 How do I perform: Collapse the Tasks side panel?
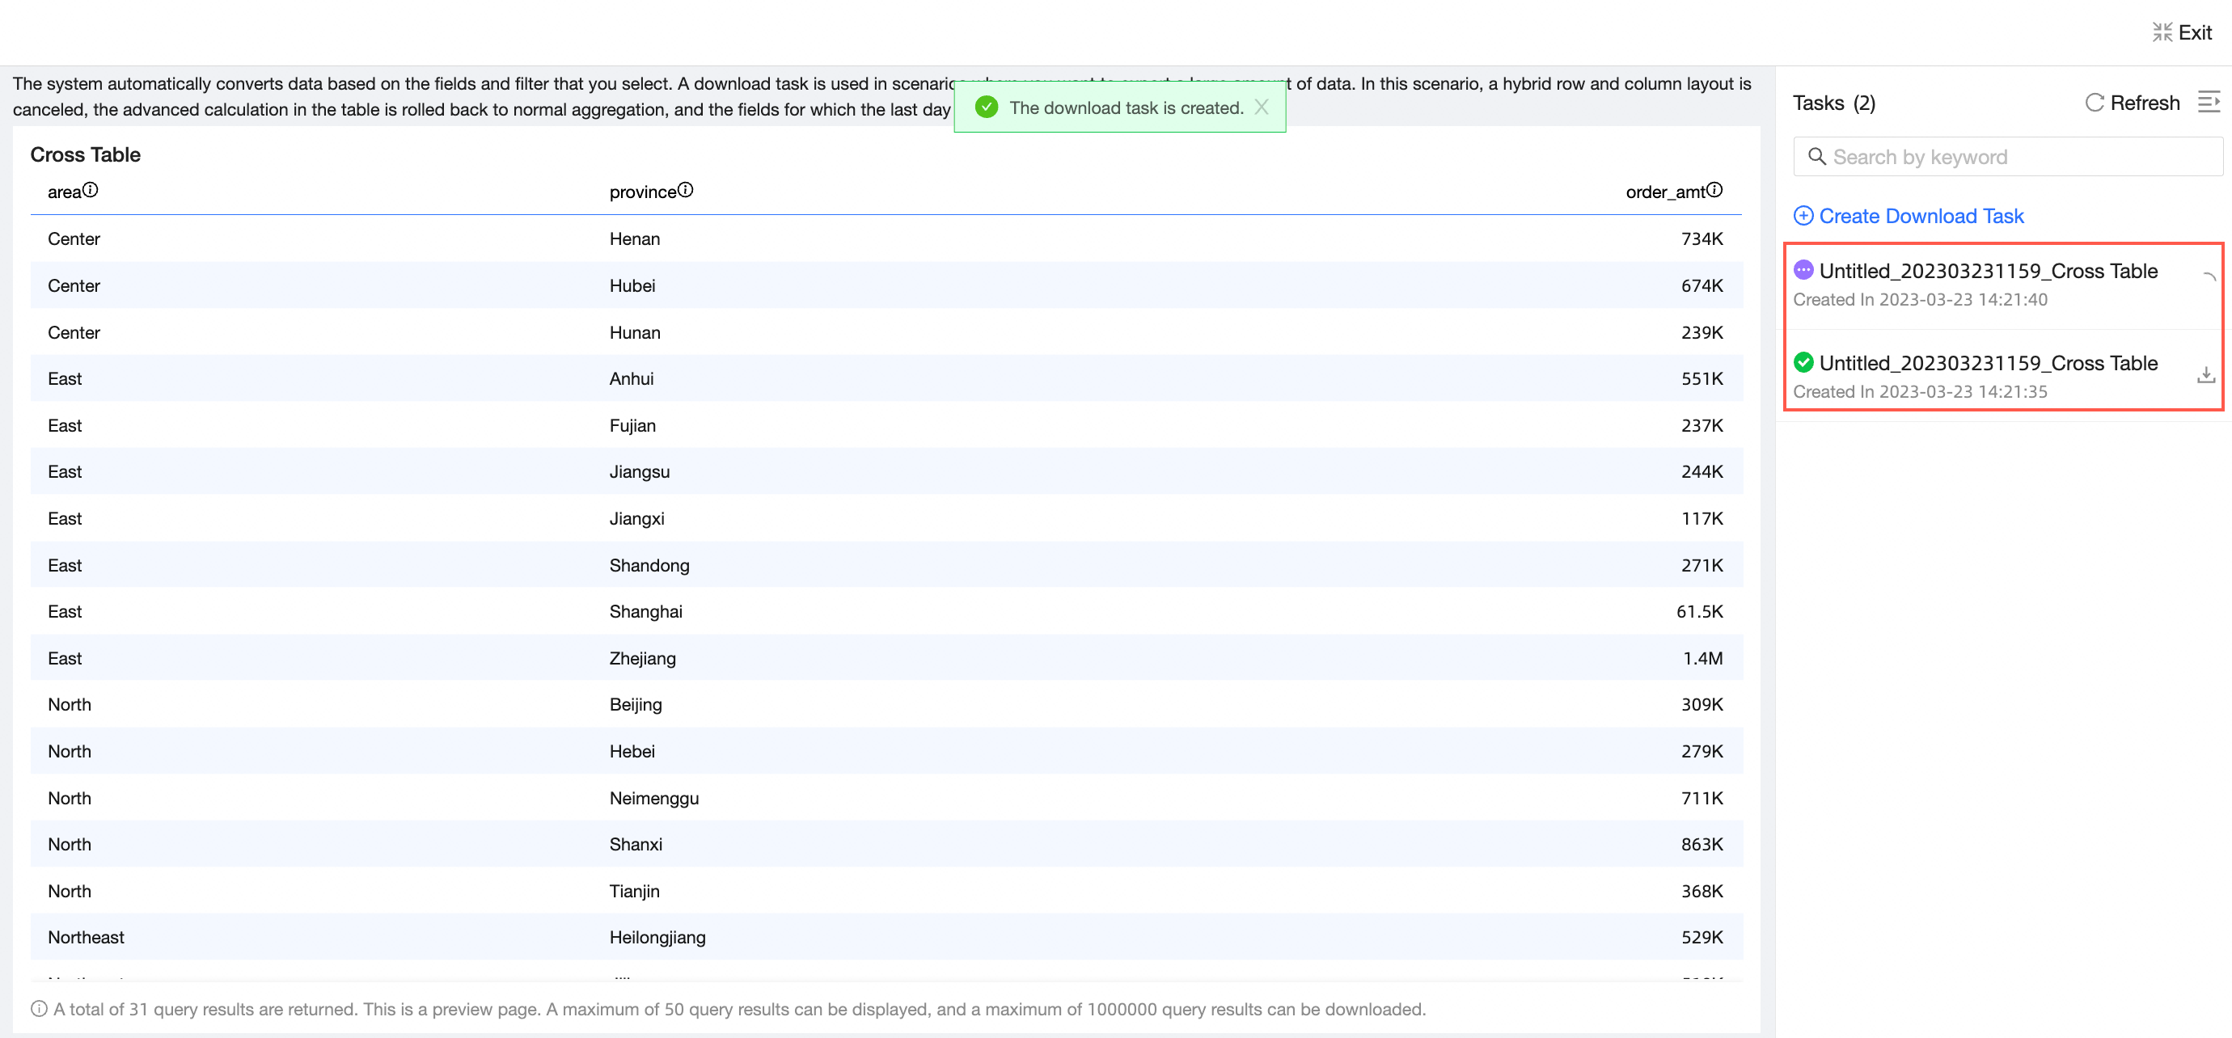point(2209,102)
